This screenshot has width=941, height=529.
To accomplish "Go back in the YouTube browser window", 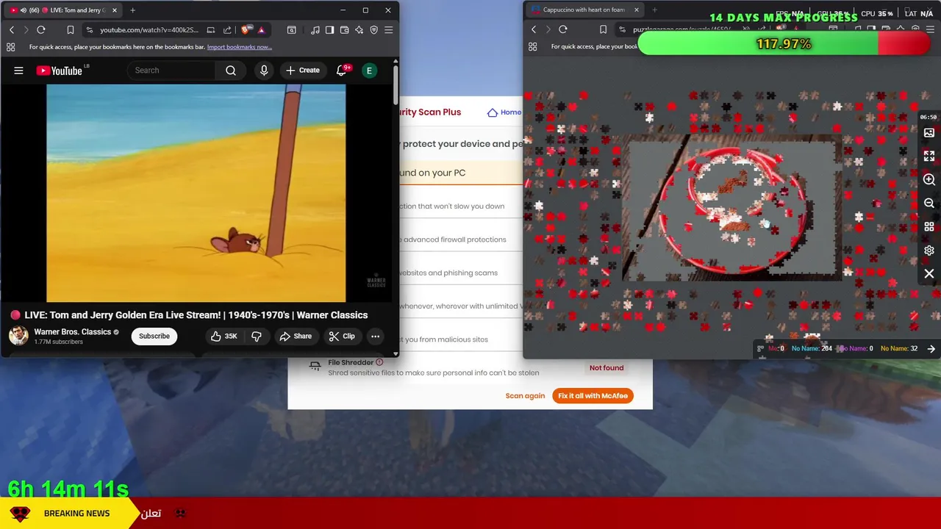I will (12, 30).
